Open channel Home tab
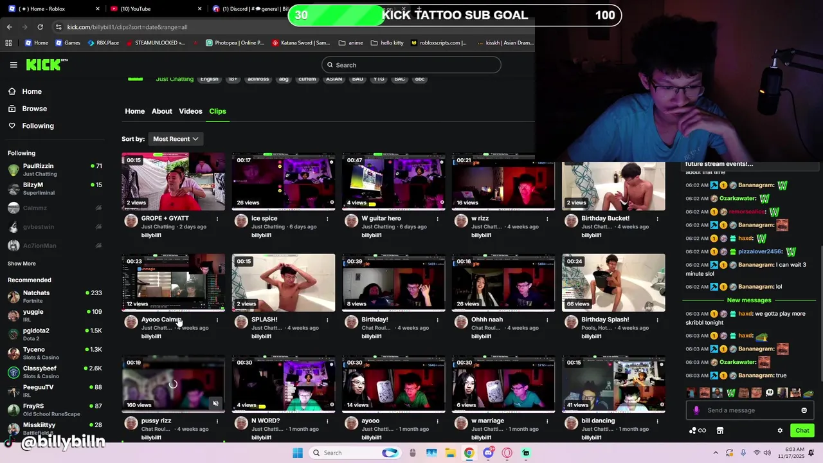This screenshot has height=463, width=823. (x=134, y=111)
